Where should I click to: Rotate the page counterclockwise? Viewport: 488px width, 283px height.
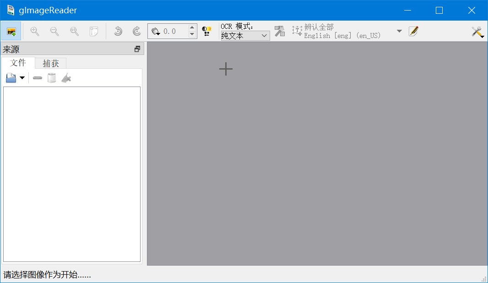[118, 31]
